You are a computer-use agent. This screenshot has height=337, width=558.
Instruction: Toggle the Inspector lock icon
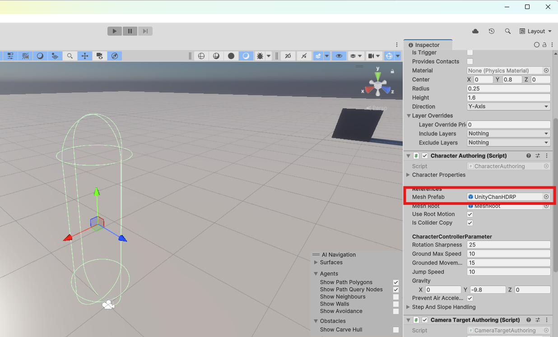pos(544,45)
